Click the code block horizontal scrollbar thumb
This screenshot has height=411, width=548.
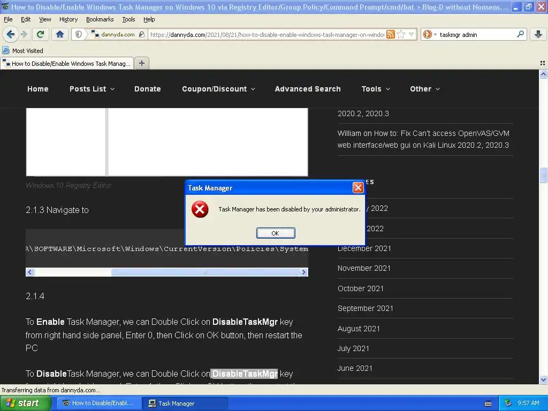[x=205, y=272]
